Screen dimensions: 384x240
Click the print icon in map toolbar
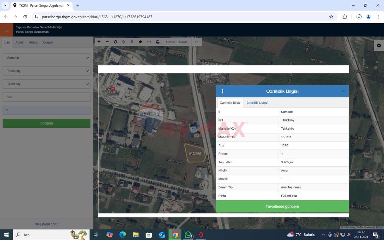pyautogui.click(x=157, y=42)
